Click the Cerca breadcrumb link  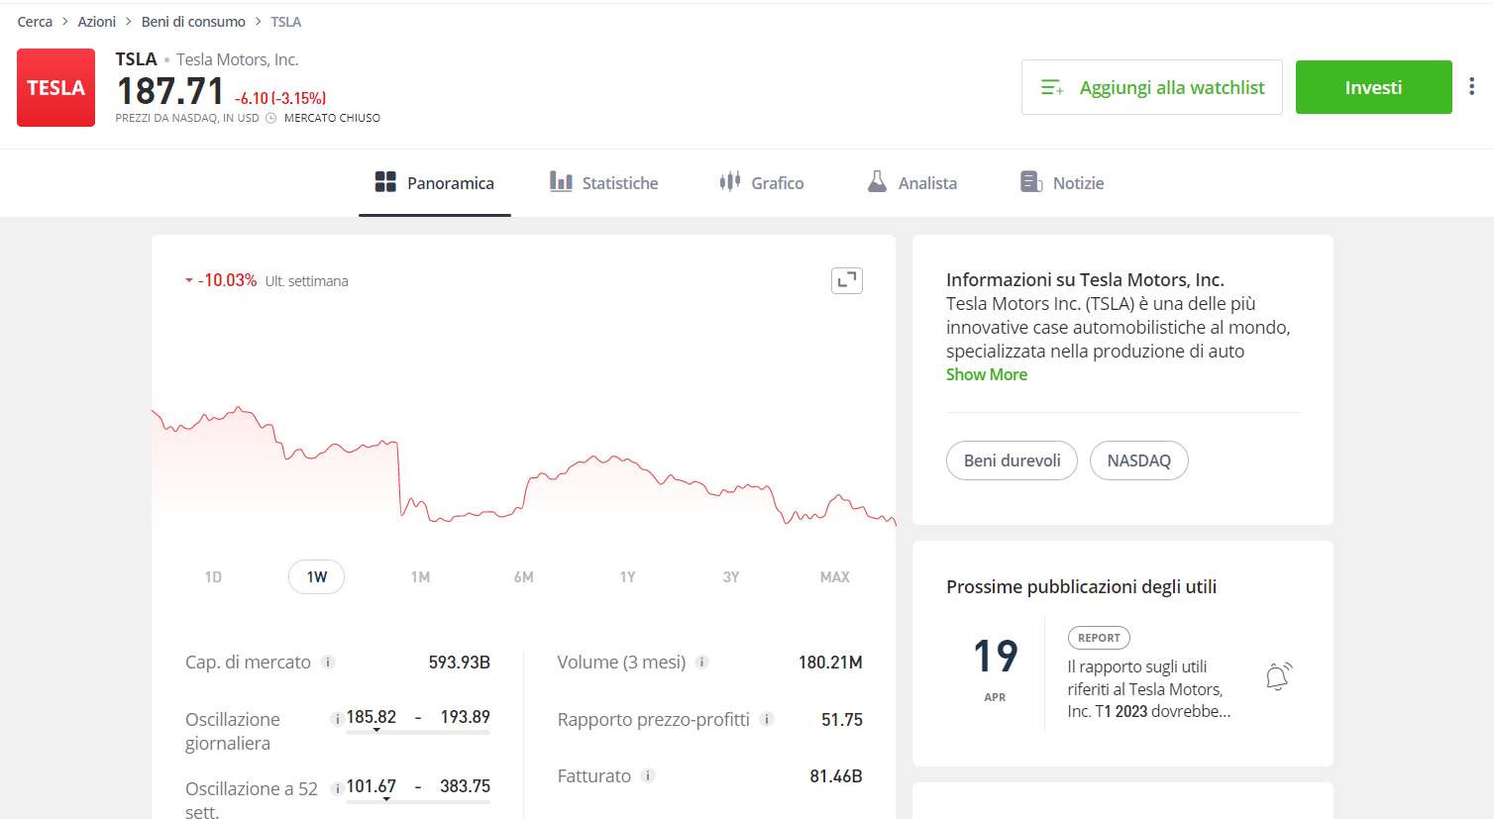[35, 22]
